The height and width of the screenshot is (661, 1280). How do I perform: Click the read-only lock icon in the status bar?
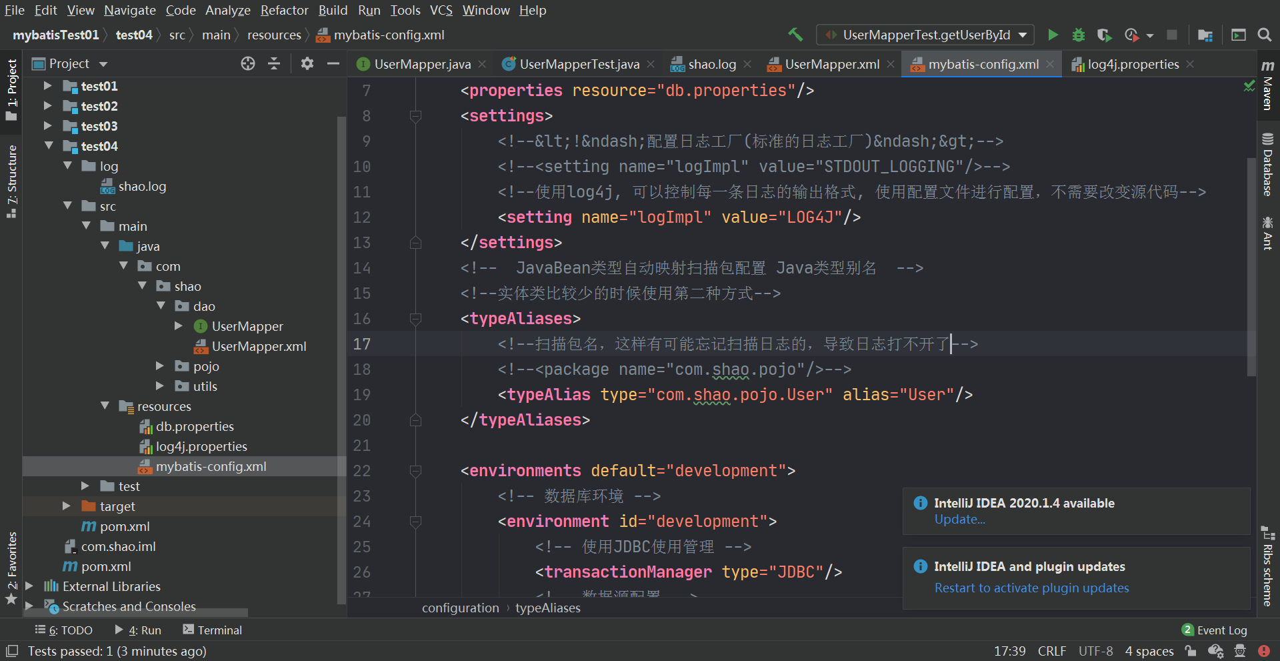1190,651
